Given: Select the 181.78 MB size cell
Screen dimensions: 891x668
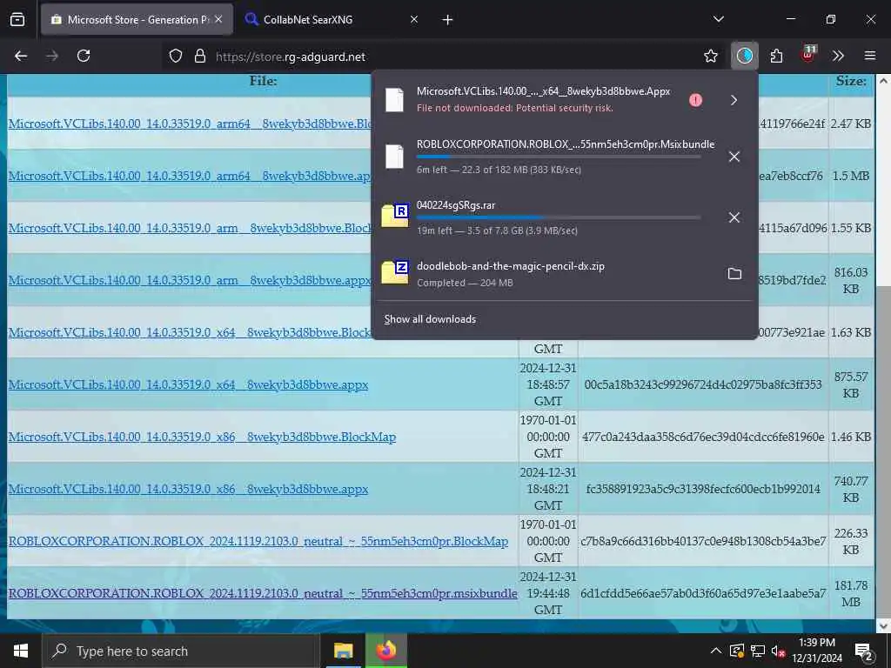Looking at the screenshot, I should [x=851, y=593].
